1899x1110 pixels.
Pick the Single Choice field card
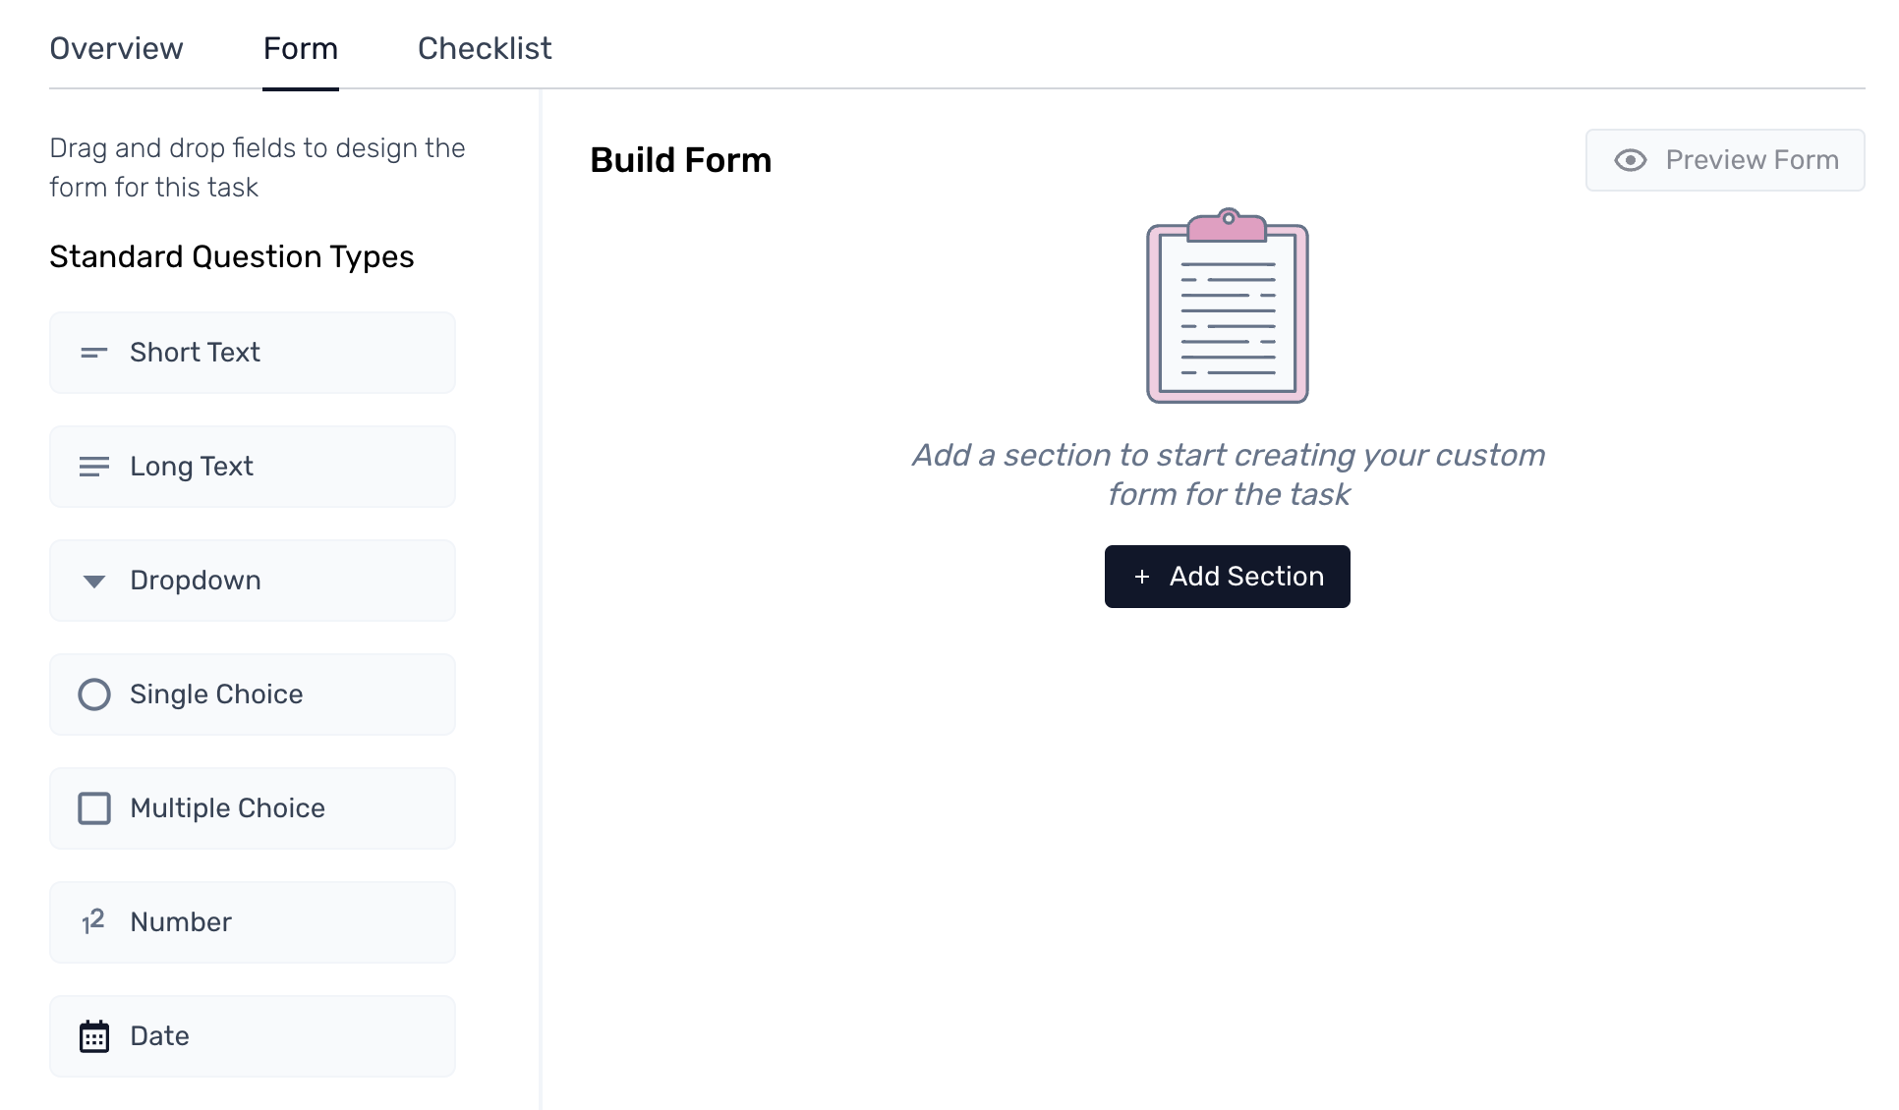[253, 694]
